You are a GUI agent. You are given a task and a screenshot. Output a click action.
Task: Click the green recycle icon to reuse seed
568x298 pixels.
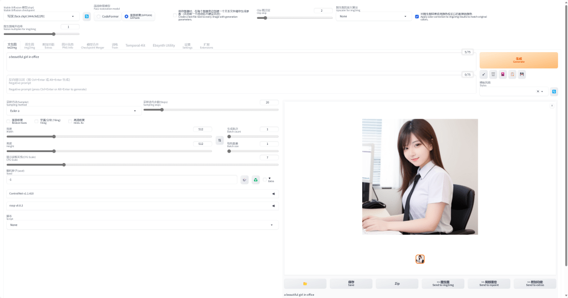[x=256, y=179]
